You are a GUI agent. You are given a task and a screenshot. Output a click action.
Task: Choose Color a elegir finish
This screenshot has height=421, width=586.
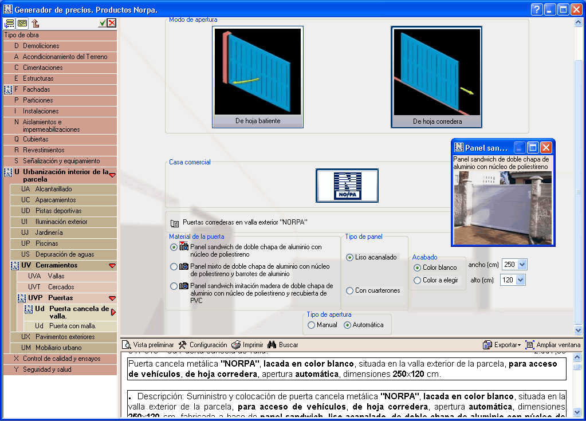417,280
